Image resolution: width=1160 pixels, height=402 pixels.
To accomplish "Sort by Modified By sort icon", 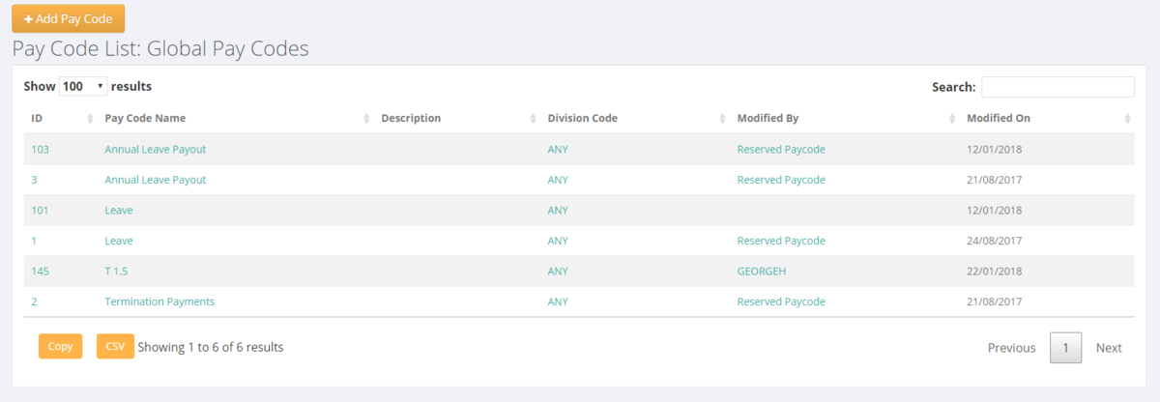I will (952, 119).
